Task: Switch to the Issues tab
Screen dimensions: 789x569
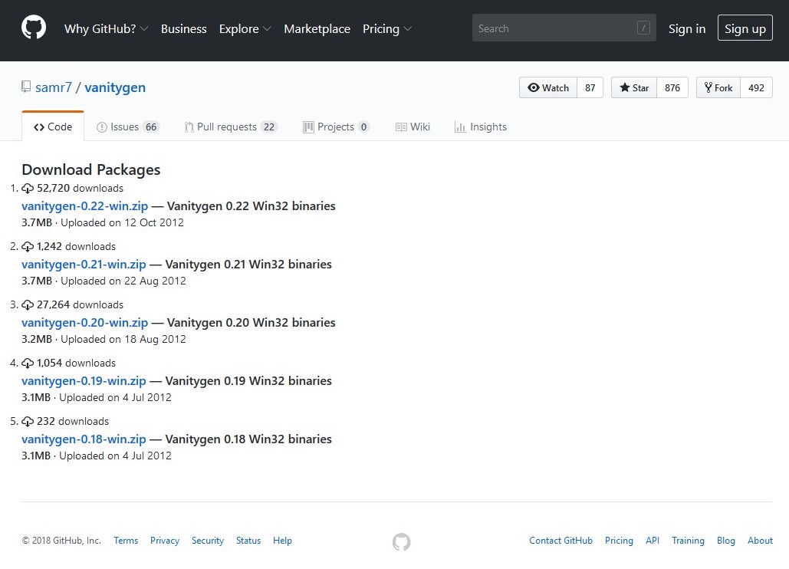Action: (128, 127)
